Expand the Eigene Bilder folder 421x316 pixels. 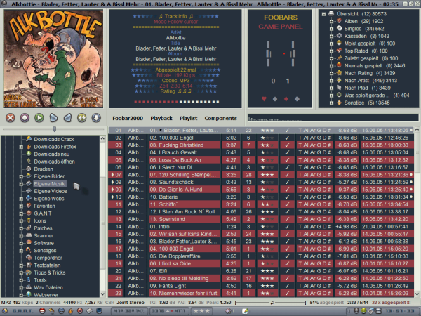tap(21, 176)
